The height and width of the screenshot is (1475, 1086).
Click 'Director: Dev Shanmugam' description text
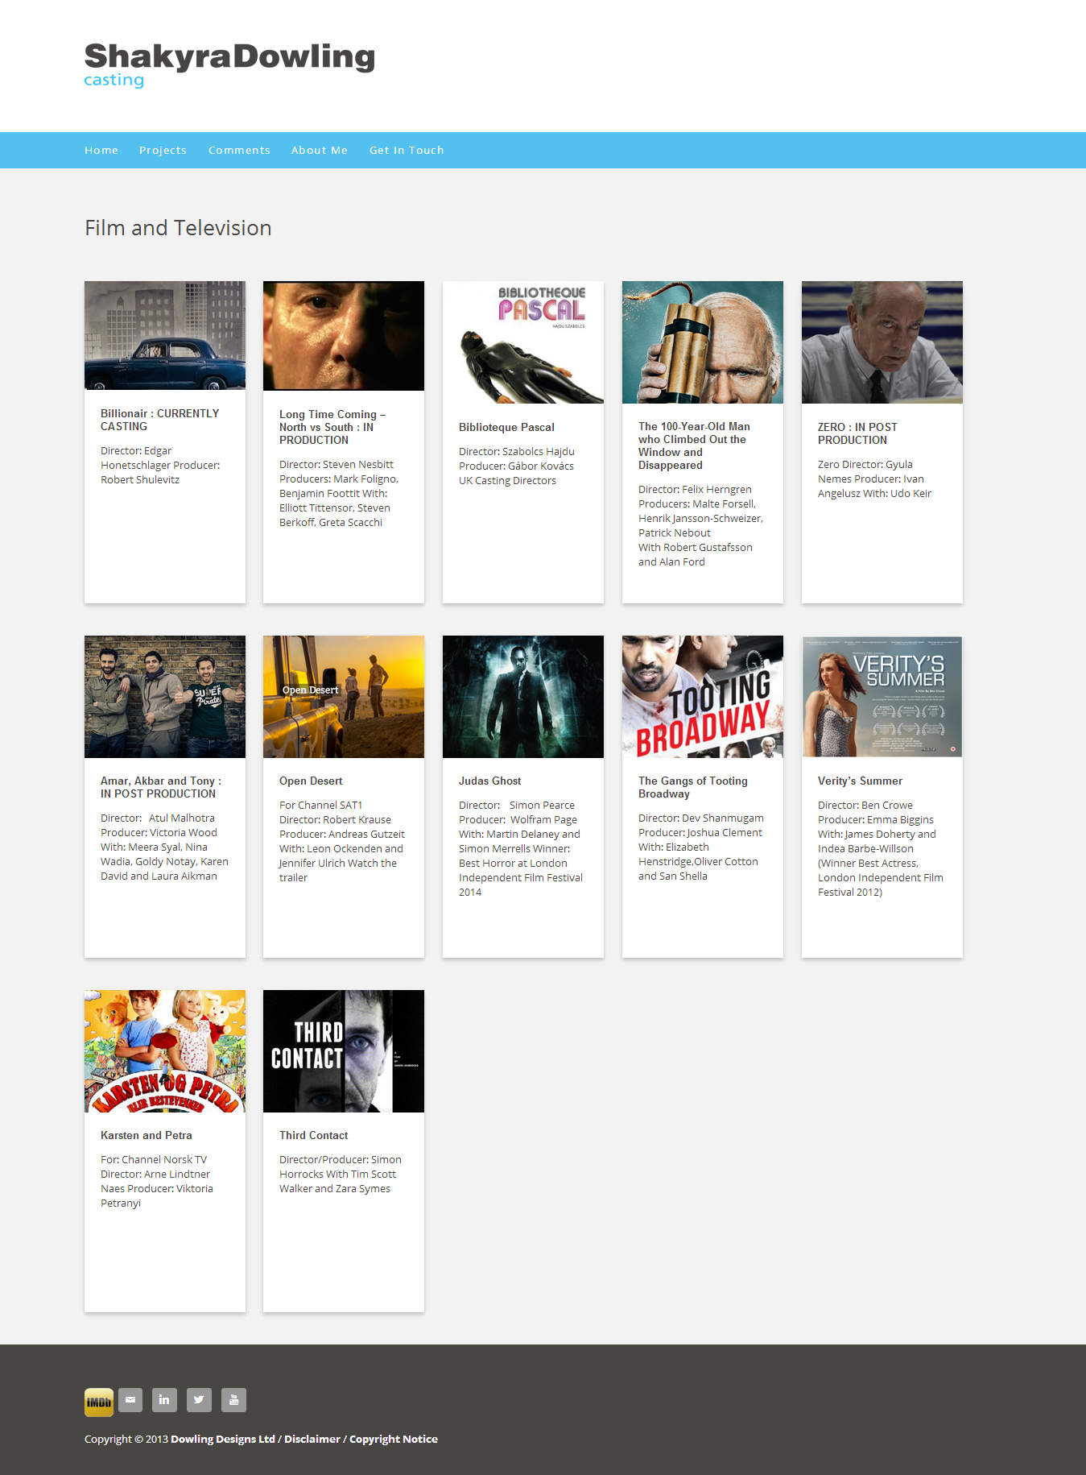[701, 847]
